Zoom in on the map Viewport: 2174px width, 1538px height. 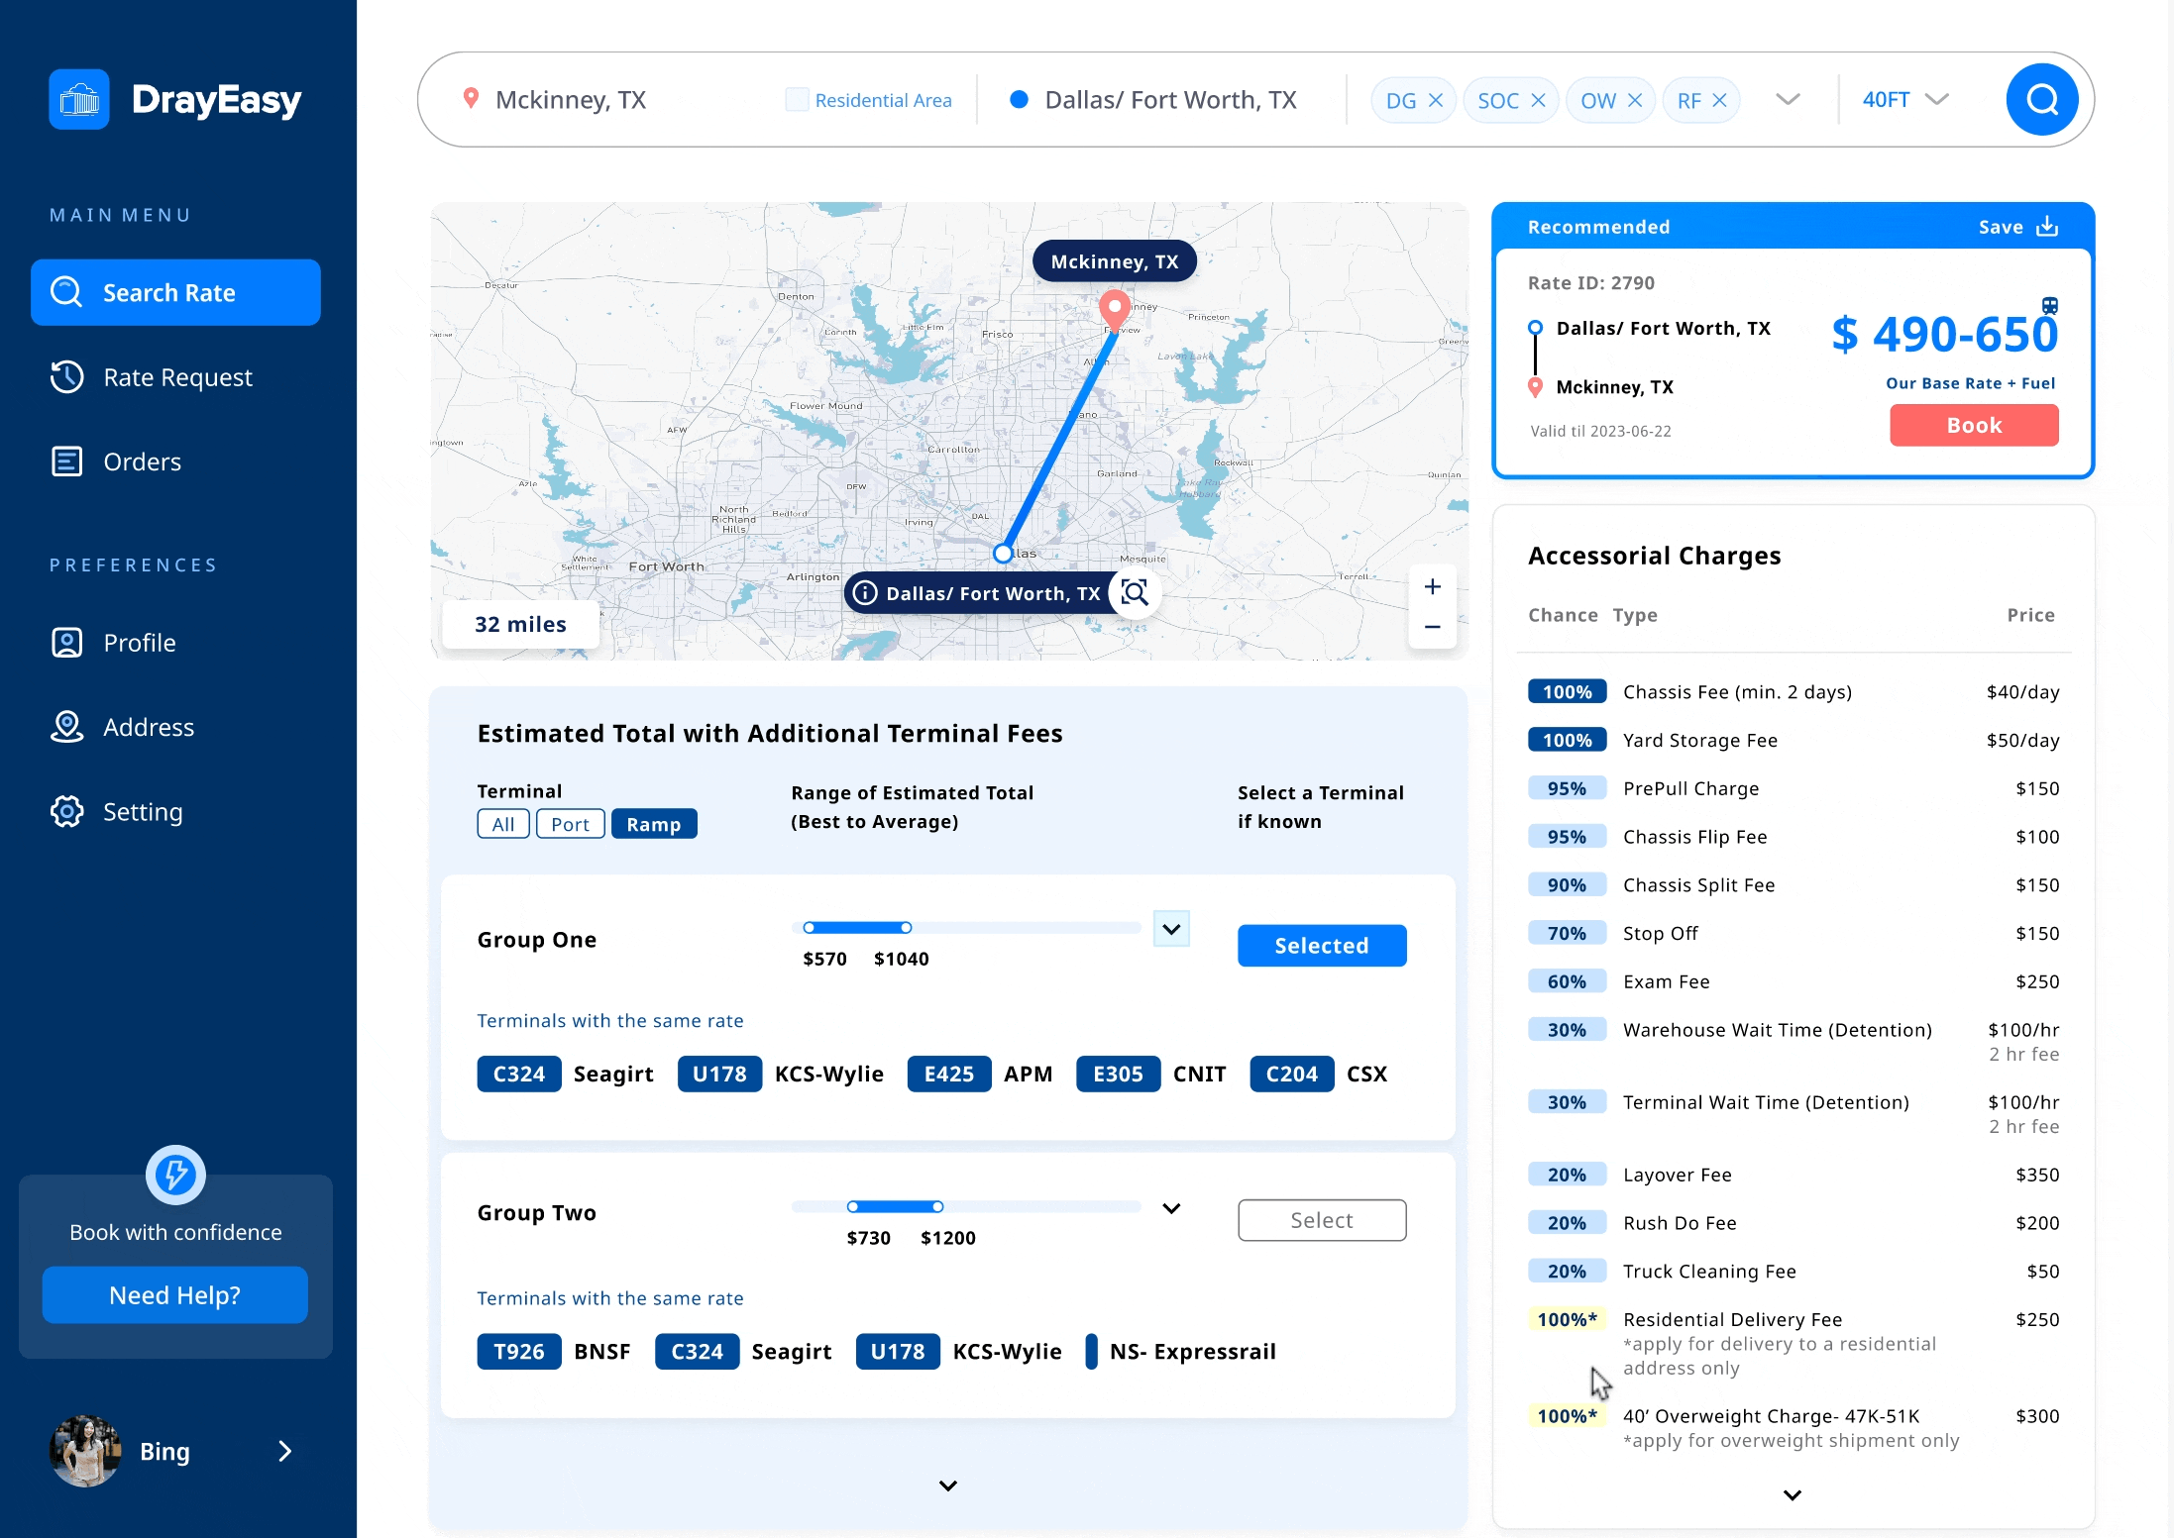coord(1432,586)
